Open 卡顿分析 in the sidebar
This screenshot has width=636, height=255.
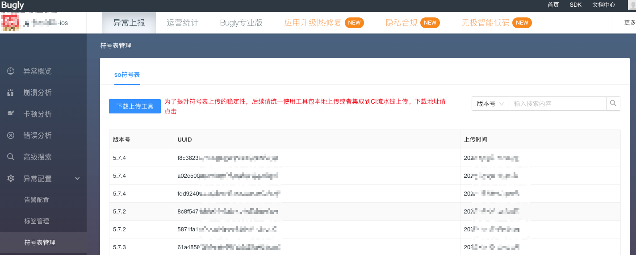[38, 114]
